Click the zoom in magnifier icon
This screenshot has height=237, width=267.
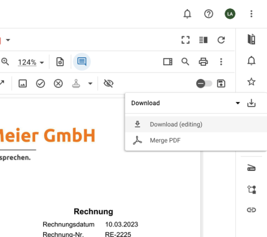coord(5,62)
